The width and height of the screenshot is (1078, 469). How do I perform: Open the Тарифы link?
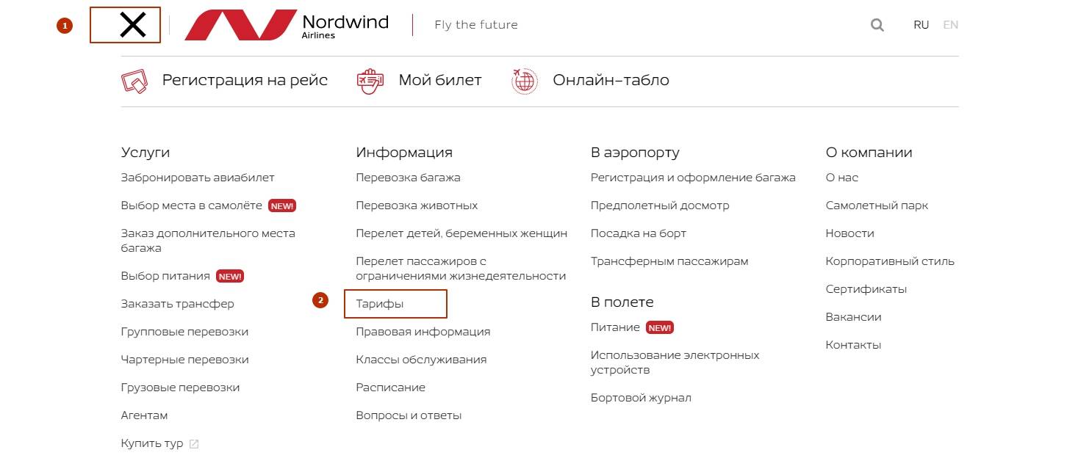(x=380, y=304)
